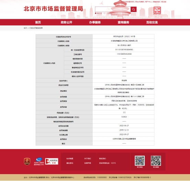Screen dimensions: 190x181
Task: Click 北京市市场监督管理局 site title
Action: (x=53, y=9)
